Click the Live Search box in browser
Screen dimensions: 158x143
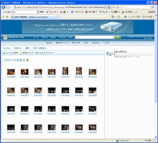[x=135, y=7]
